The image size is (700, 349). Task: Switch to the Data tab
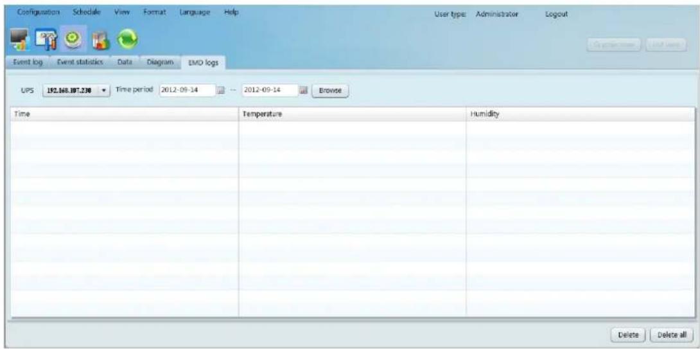tap(125, 62)
